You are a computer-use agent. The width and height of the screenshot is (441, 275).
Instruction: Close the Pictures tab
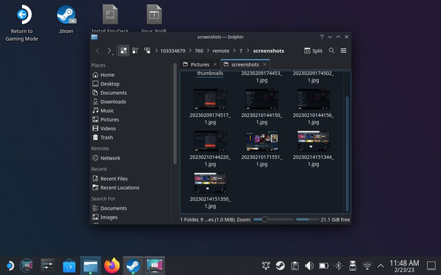coord(215,65)
